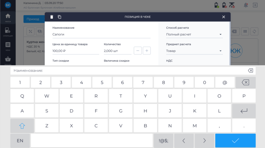This screenshot has height=148, width=265.
Task: Clear the keyboard Наименование input field
Action: point(250,71)
